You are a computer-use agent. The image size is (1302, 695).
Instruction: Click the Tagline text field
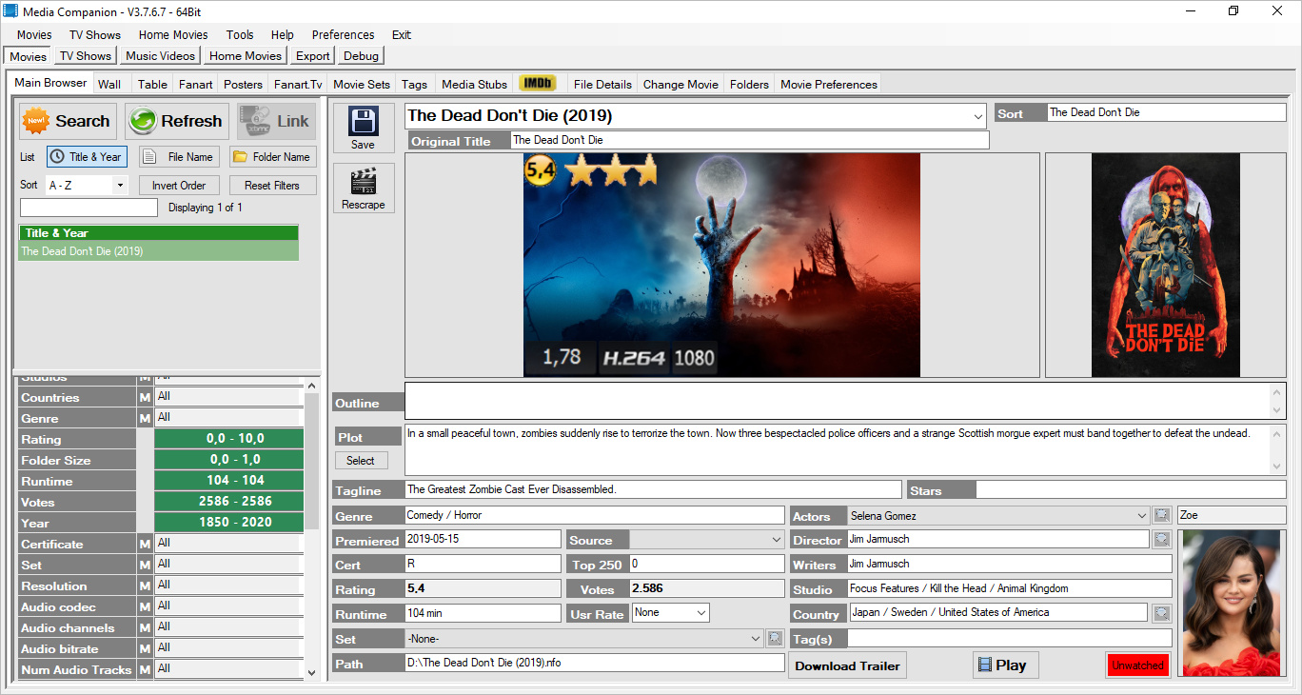tap(653, 489)
